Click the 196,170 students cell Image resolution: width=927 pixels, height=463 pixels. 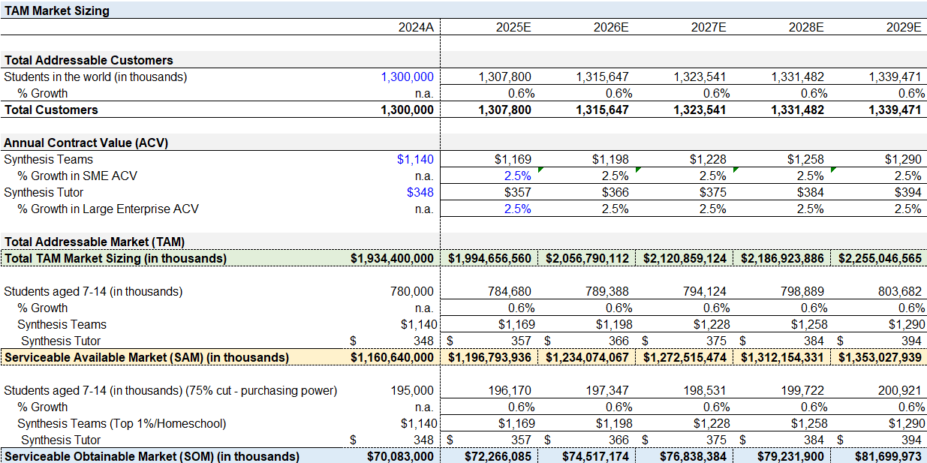510,390
